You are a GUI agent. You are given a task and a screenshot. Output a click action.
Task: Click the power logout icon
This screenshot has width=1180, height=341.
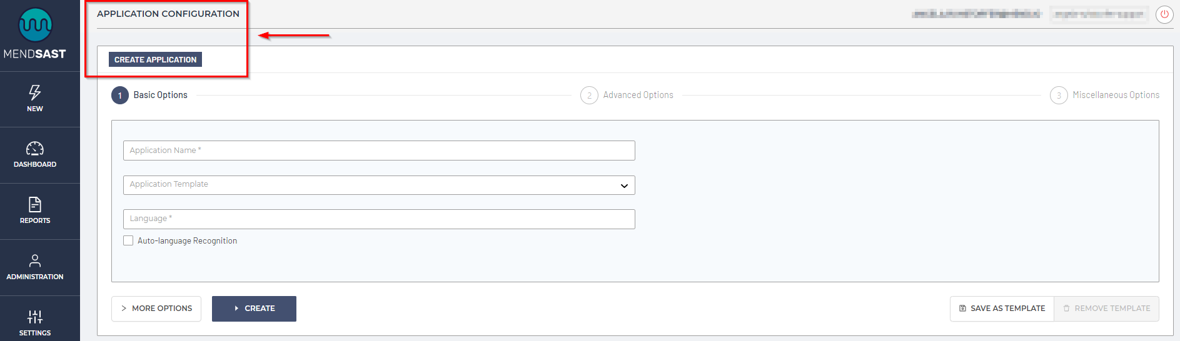pyautogui.click(x=1164, y=14)
